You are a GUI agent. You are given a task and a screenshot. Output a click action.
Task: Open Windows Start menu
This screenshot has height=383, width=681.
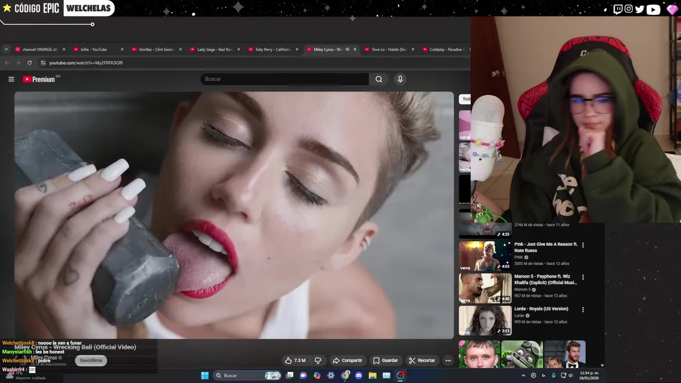click(205, 376)
